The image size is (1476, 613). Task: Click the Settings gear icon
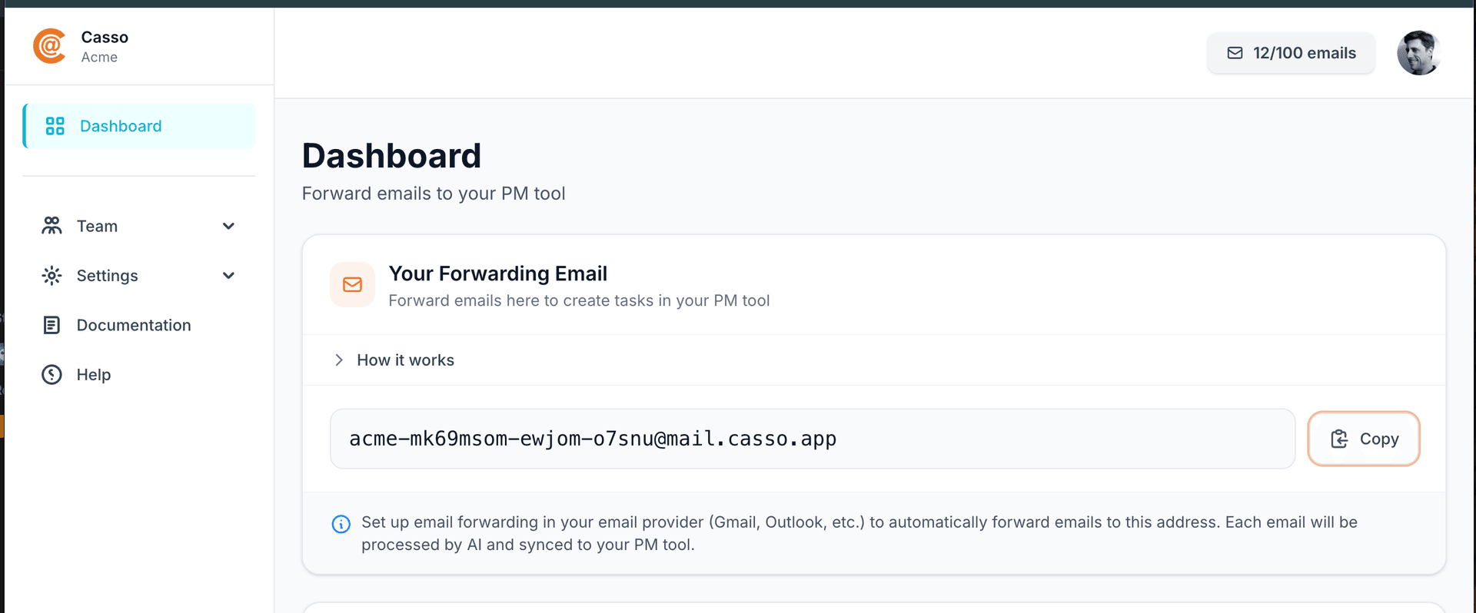[52, 275]
